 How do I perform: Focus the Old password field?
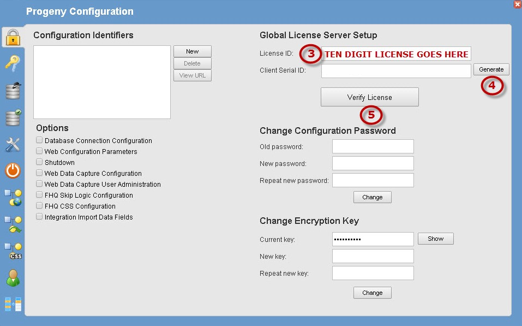pos(373,146)
